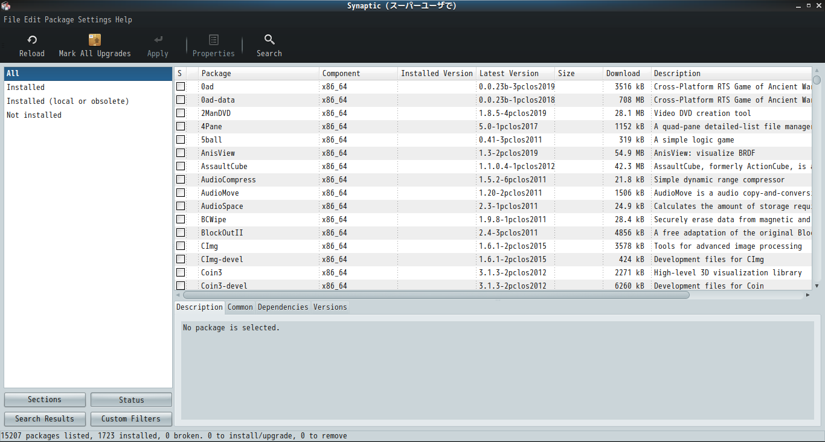The height and width of the screenshot is (442, 825).
Task: Select the Installed filter entry
Action: click(x=88, y=88)
